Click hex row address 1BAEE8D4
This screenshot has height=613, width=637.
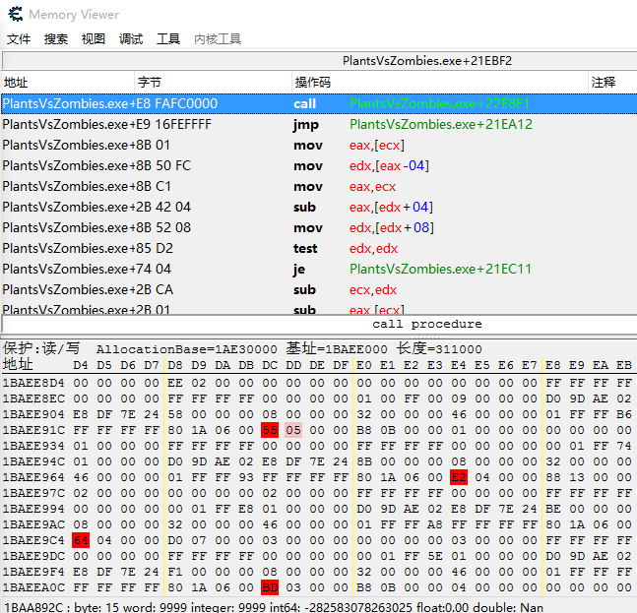click(x=33, y=383)
